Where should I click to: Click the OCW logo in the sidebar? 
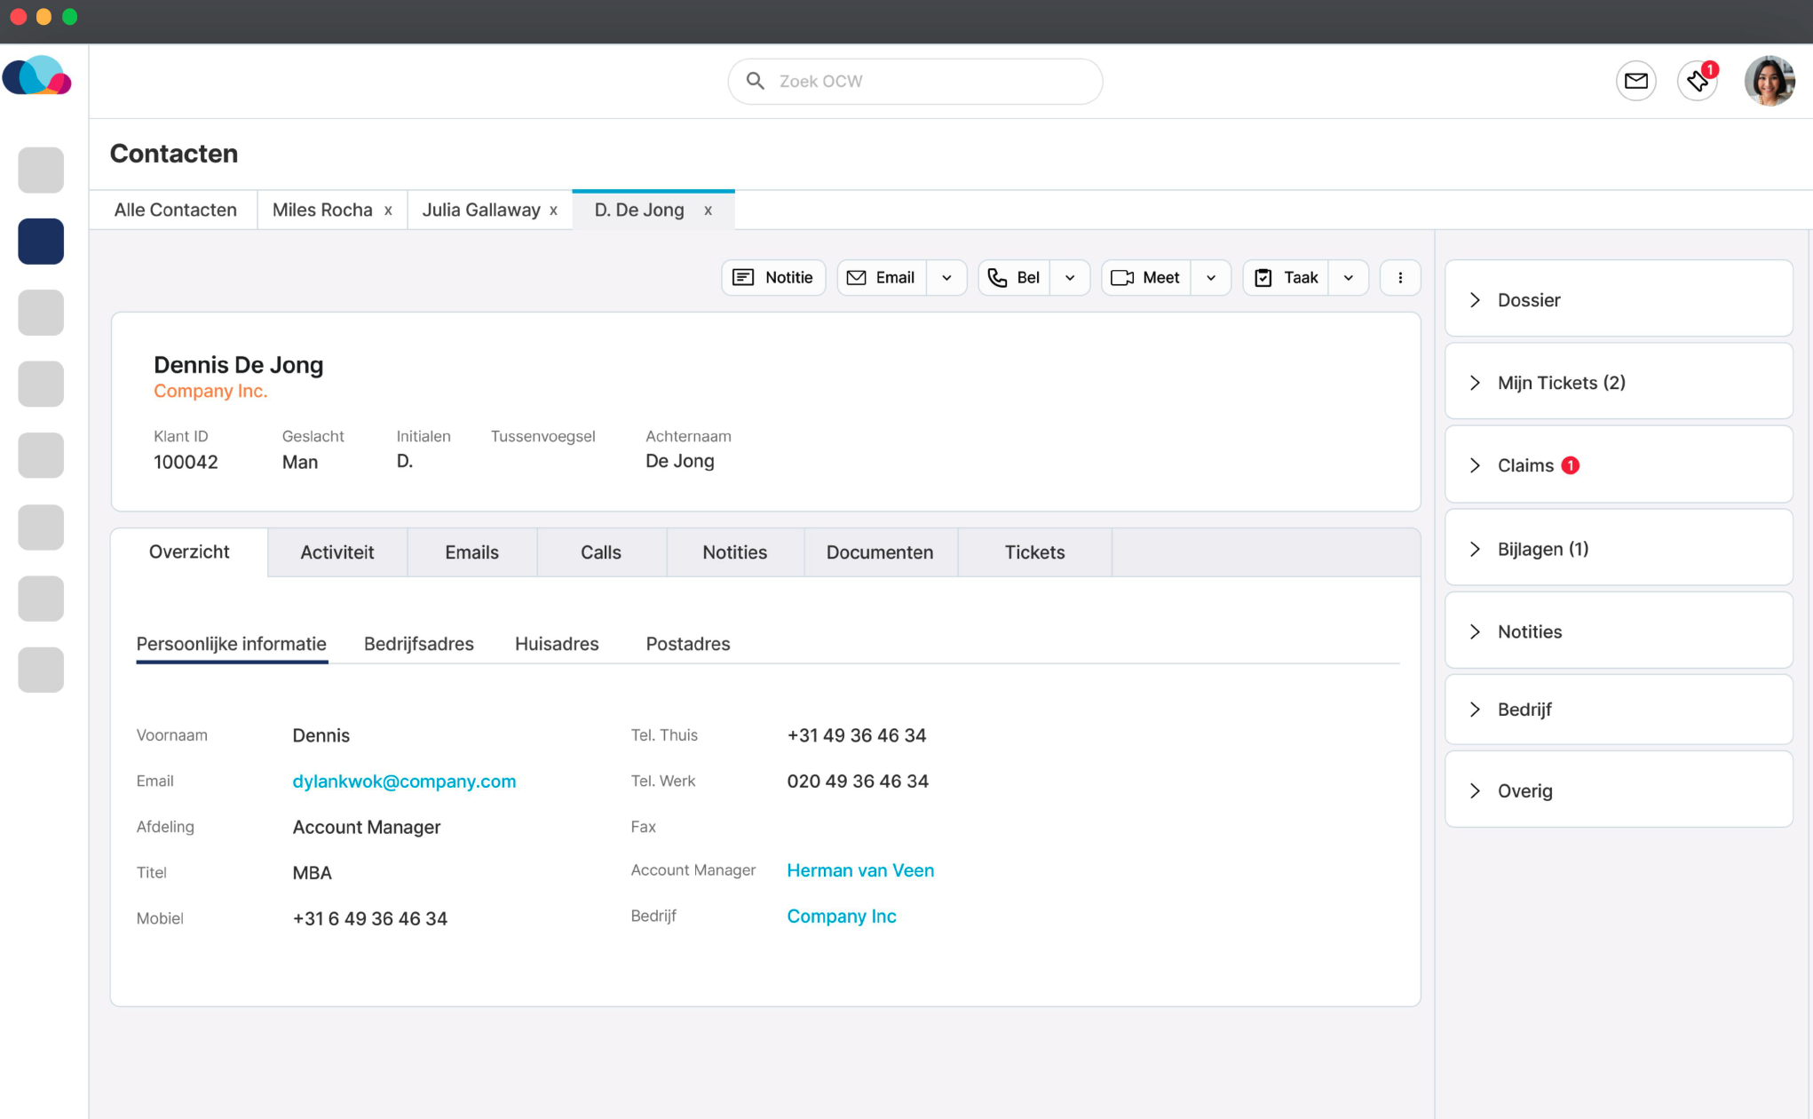(x=37, y=77)
